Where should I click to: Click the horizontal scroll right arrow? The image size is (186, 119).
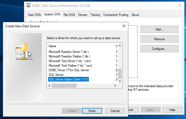pos(115,86)
